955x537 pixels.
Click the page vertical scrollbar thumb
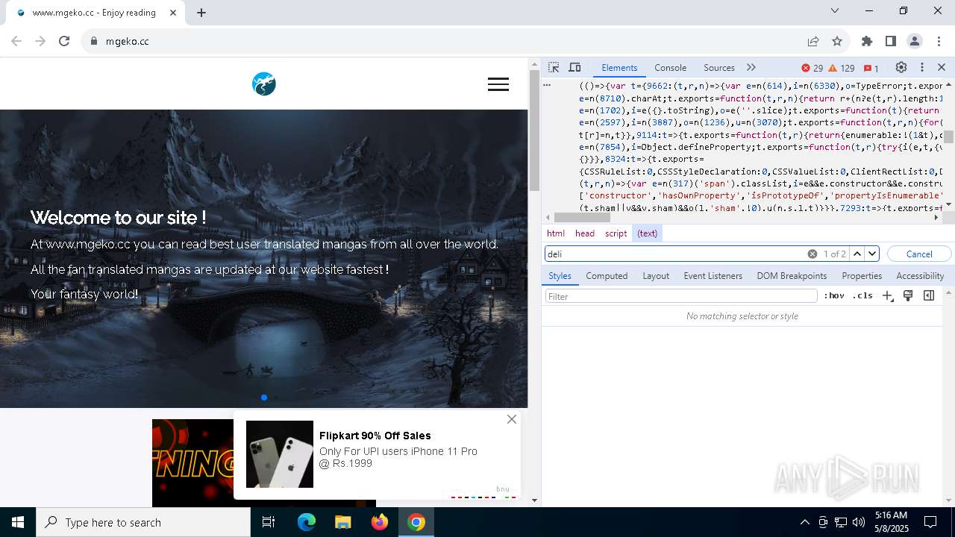[x=534, y=130]
